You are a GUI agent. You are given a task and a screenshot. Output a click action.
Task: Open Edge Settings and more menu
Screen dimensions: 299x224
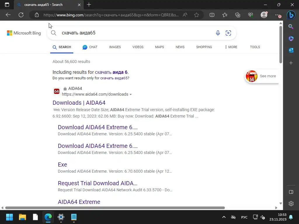point(278,15)
